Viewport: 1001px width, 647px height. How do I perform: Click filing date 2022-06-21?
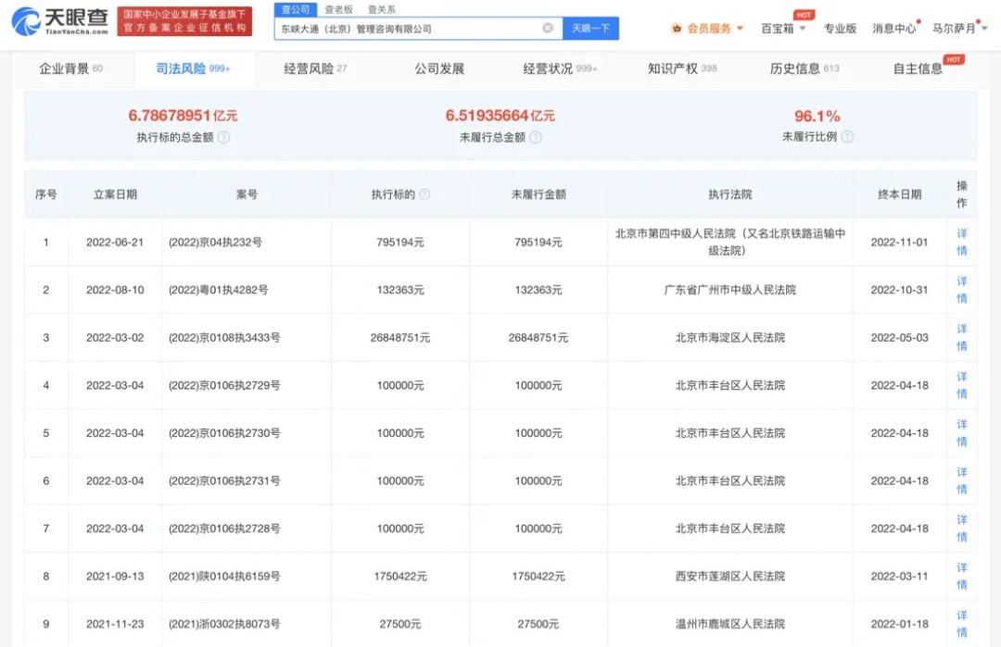(x=115, y=243)
